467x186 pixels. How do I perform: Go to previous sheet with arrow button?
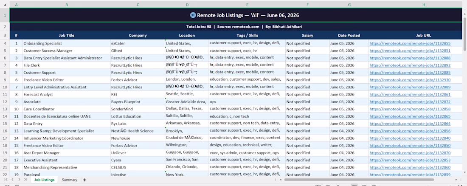point(12,180)
